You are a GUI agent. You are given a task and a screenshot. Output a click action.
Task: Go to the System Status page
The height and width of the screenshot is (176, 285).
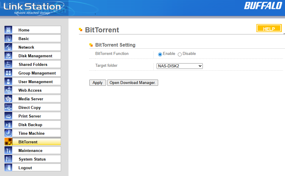pos(33,159)
